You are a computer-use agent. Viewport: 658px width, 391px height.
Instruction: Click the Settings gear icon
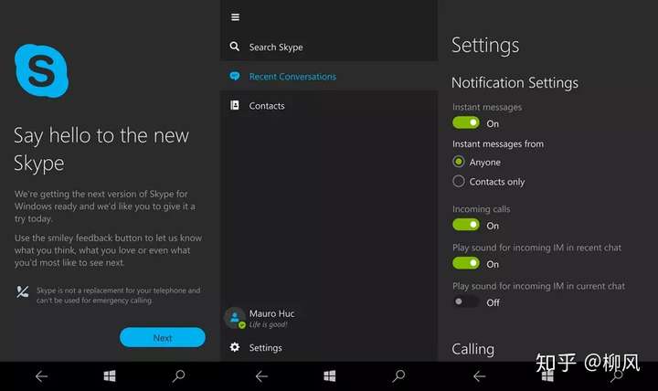click(235, 347)
